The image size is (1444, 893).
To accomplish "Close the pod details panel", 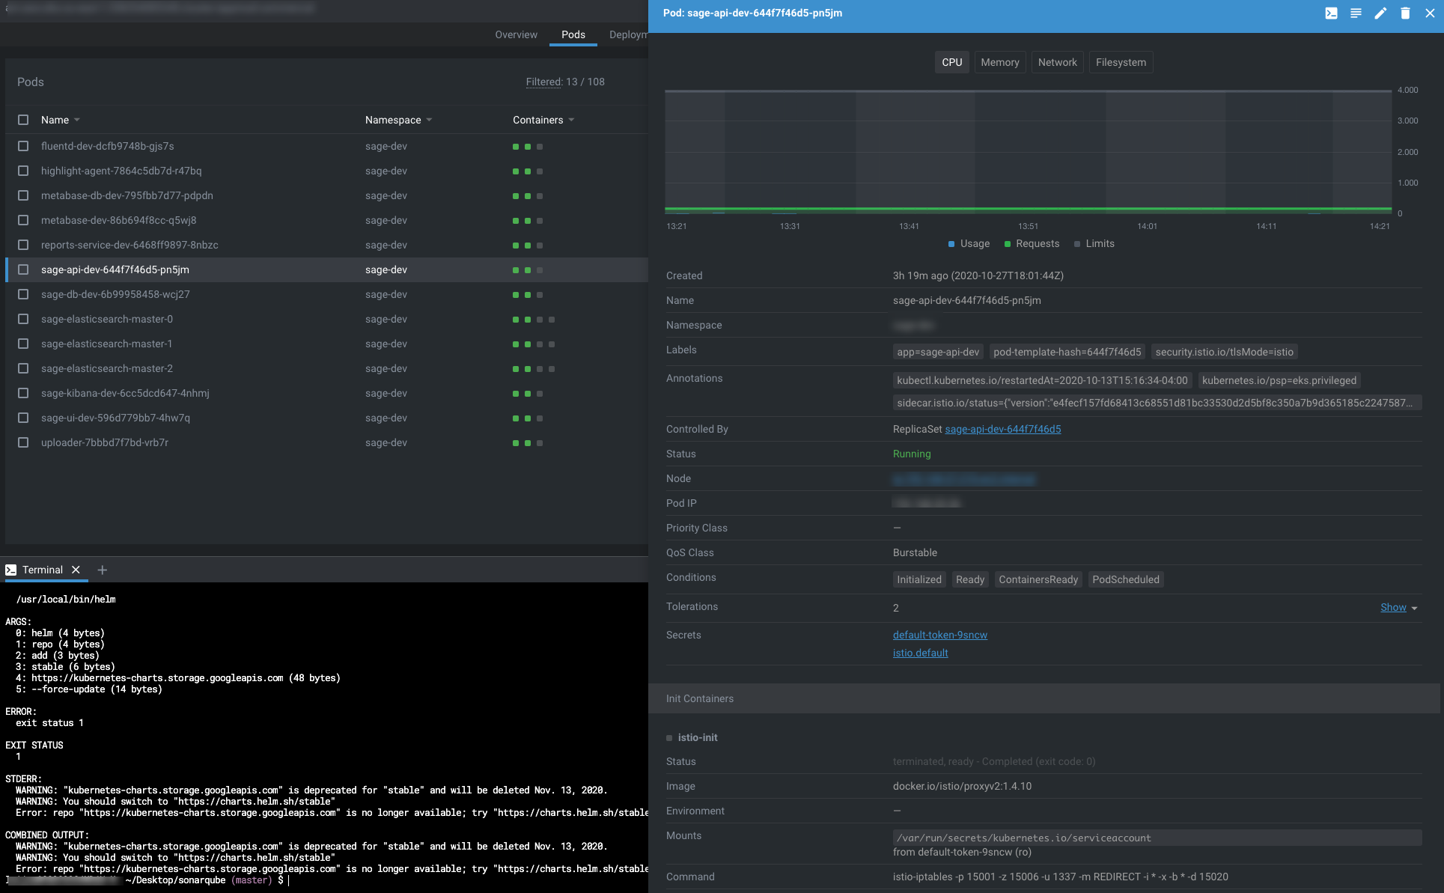I will (x=1430, y=13).
